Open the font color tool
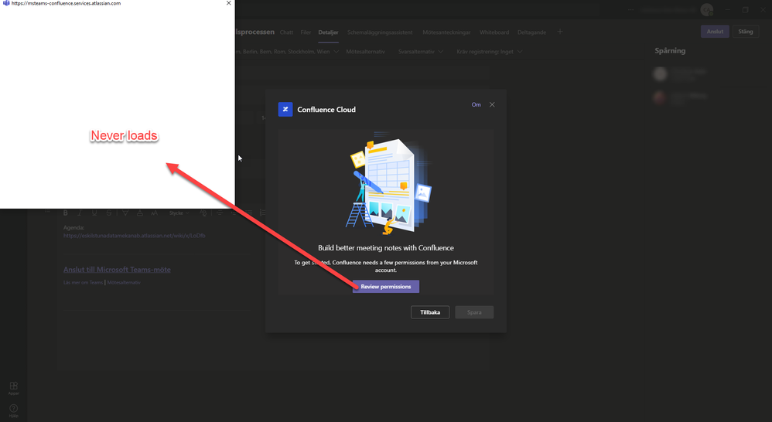Screen dimensions: 772x422 (140, 213)
